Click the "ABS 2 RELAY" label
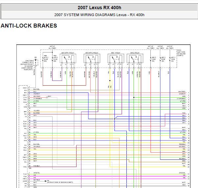Viewport: 198px width, 188px height. pos(135,53)
